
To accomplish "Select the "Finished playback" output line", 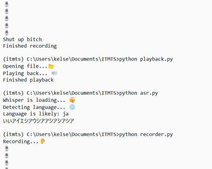I will (x=28, y=80).
